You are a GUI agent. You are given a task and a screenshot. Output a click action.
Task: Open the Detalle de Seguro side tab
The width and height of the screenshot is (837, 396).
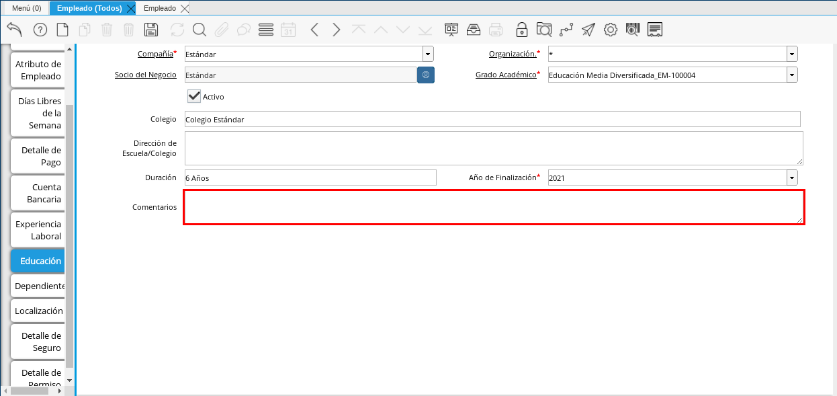(x=38, y=342)
